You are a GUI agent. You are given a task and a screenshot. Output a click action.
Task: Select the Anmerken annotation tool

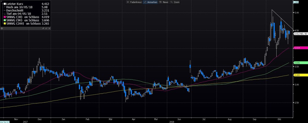(x=150, y=2)
